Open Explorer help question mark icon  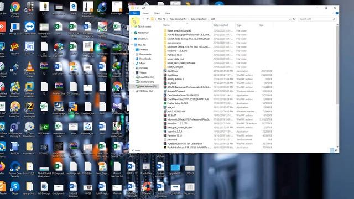(x=337, y=13)
